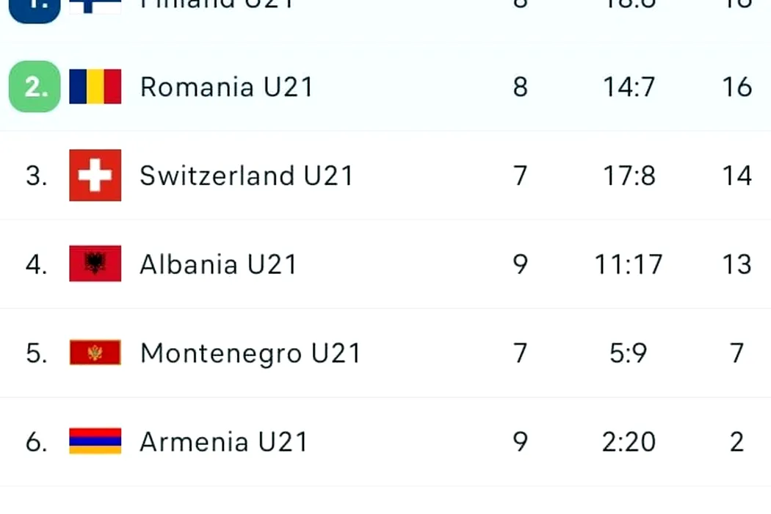Select the Armenia U21 team name
Screen dimensions: 771x514
pos(224,441)
